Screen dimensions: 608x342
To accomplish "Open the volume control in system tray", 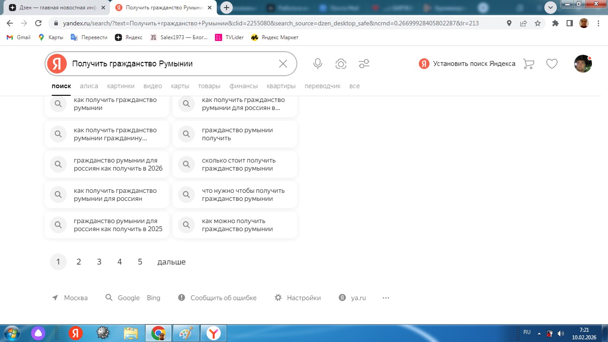I will (x=561, y=333).
